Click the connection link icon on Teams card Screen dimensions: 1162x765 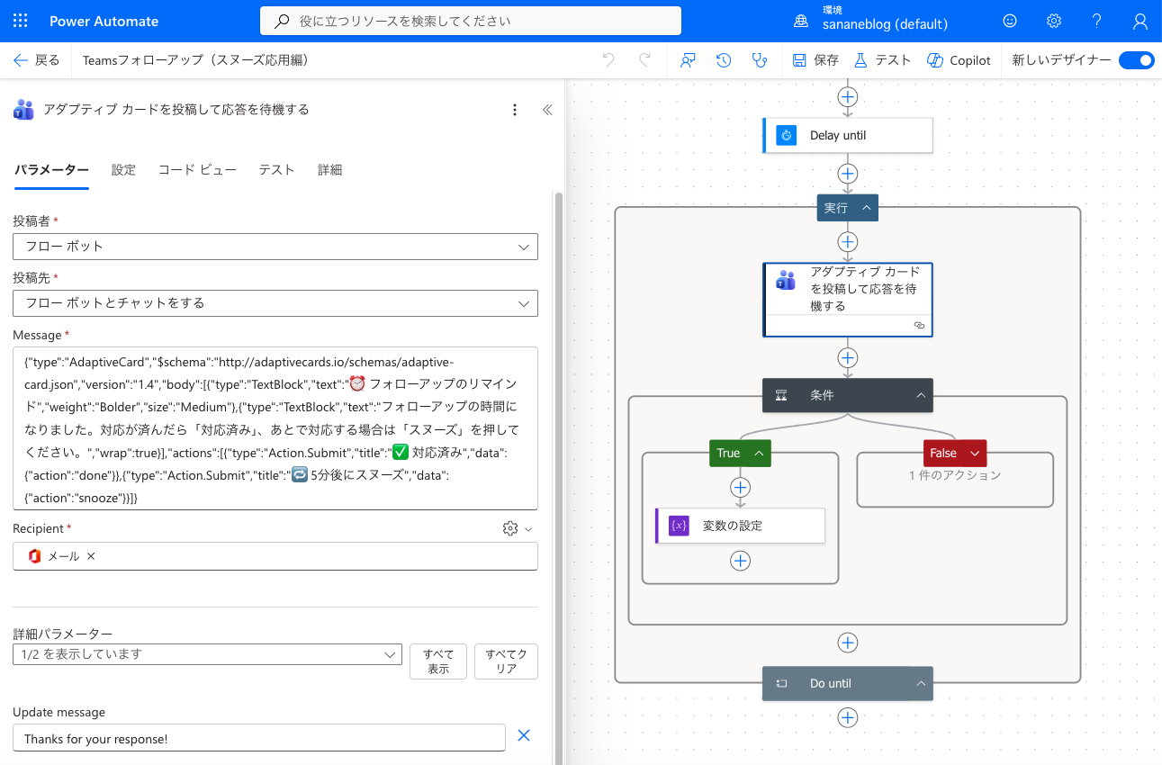[x=919, y=325]
